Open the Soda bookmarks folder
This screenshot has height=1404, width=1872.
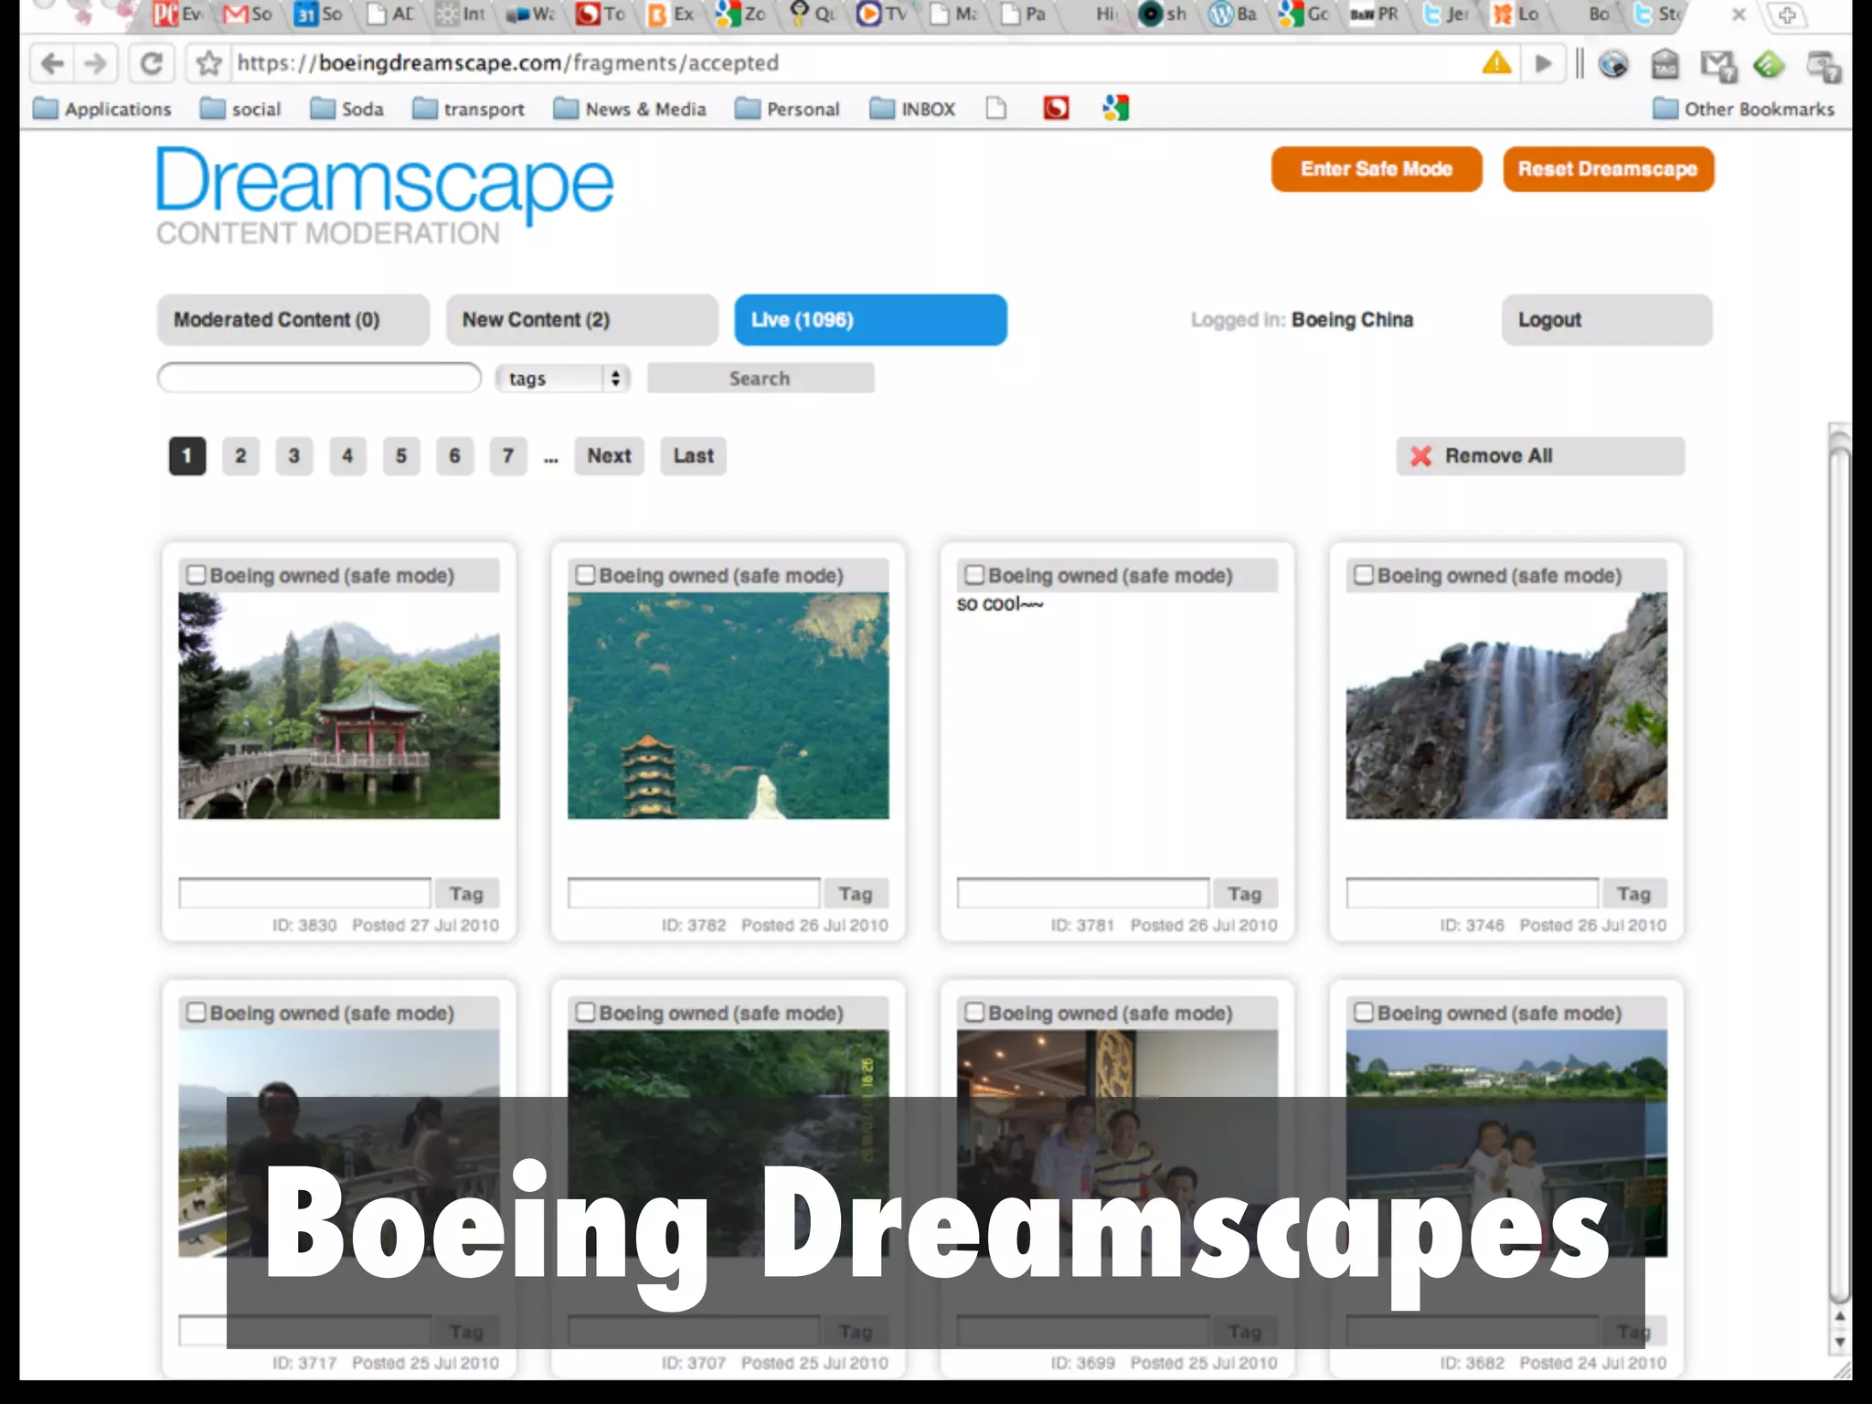346,109
